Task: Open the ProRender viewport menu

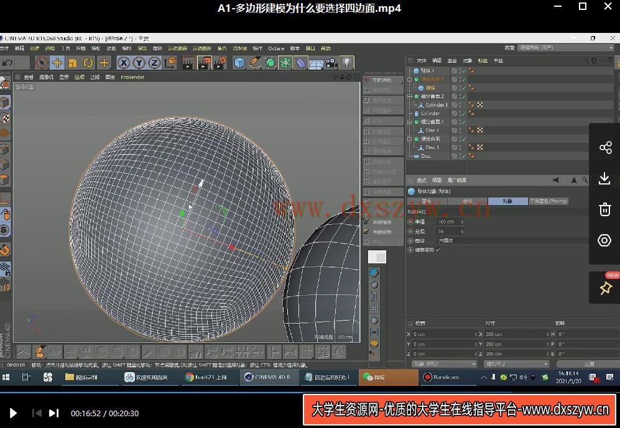Action: (x=132, y=77)
